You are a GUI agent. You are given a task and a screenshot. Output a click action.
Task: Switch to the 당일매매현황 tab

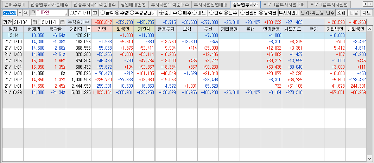[x=133, y=4]
